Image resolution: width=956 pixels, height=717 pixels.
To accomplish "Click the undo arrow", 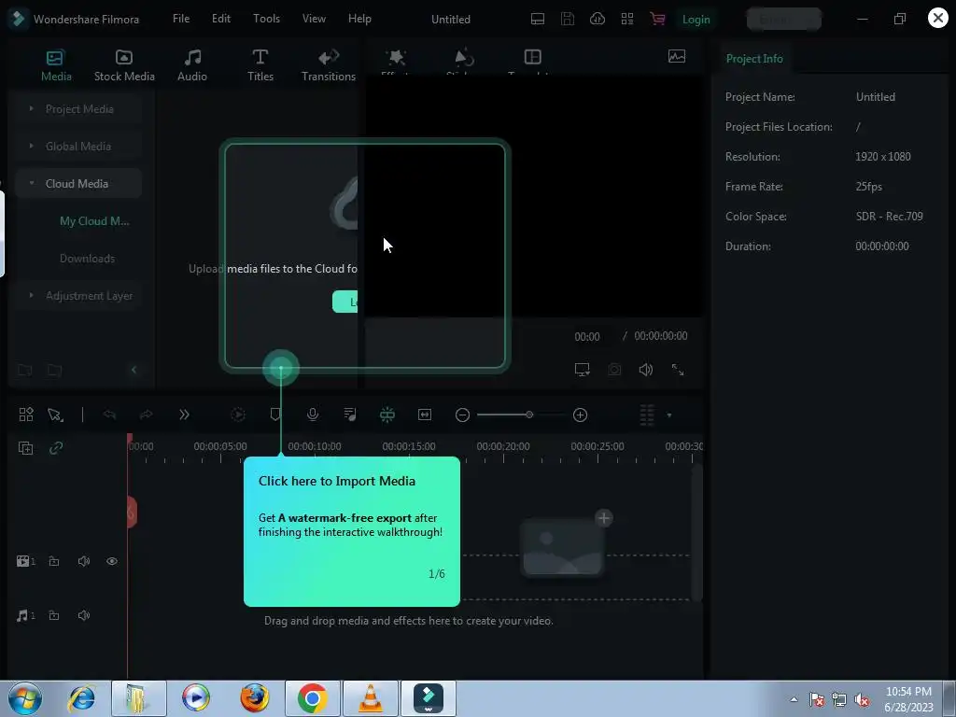I will pyautogui.click(x=110, y=415).
